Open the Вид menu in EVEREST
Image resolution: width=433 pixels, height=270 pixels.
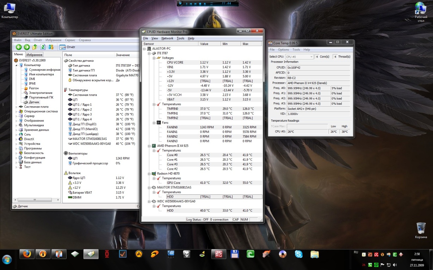pyautogui.click(x=27, y=40)
